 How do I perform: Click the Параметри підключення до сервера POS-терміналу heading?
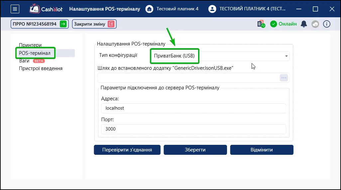pyautogui.click(x=160, y=88)
